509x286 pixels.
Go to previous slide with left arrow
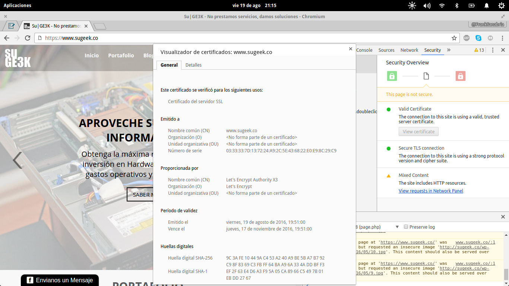click(18, 160)
